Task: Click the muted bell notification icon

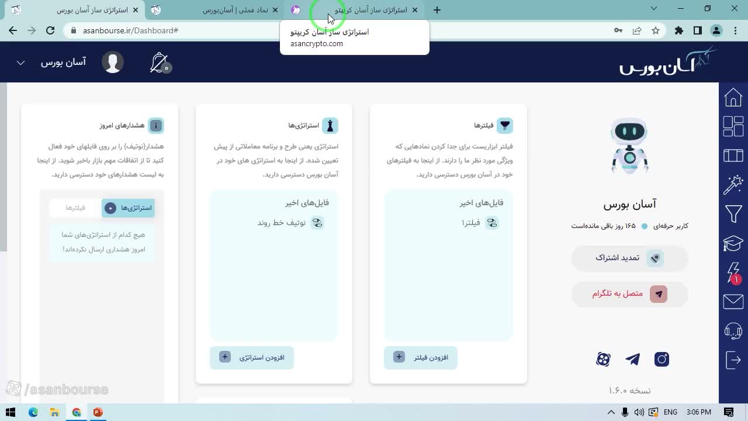Action: point(159,63)
